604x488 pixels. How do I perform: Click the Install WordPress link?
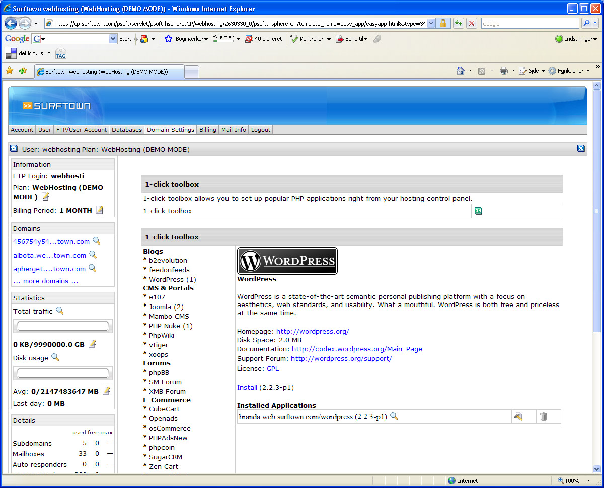247,388
